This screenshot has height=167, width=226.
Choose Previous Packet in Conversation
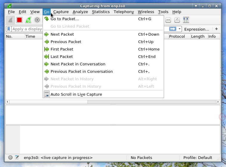[103, 72]
